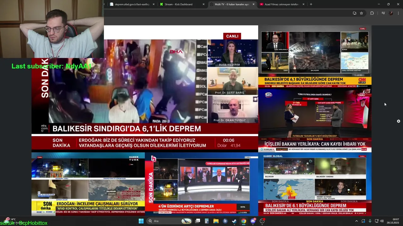This screenshot has width=403, height=226.
Task: Click the taskbar search box Ara
Action: (170, 221)
